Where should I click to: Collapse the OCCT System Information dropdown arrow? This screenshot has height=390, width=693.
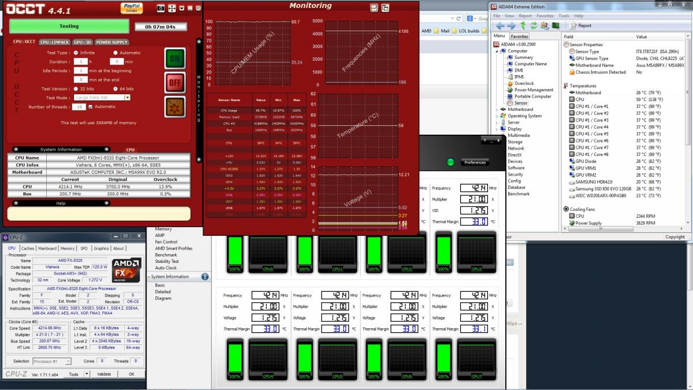coord(107,149)
